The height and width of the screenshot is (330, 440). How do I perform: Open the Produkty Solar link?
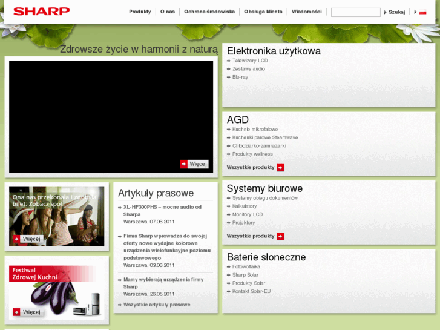(x=248, y=283)
